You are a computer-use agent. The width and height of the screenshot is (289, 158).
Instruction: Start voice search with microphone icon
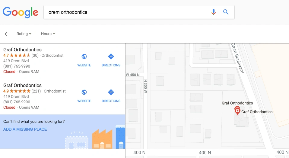(214, 12)
